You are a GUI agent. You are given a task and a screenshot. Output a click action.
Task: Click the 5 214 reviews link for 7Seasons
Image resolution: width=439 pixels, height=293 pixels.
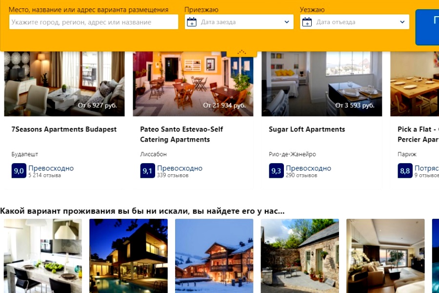(x=44, y=175)
